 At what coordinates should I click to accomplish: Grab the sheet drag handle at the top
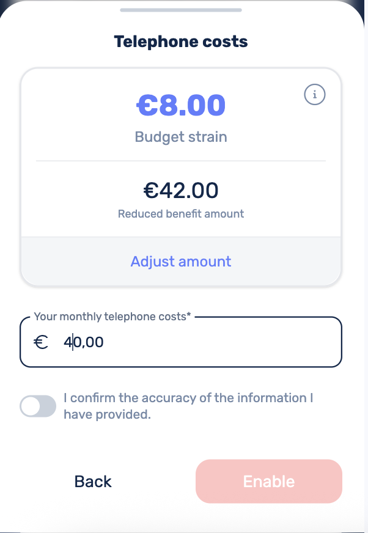(181, 10)
